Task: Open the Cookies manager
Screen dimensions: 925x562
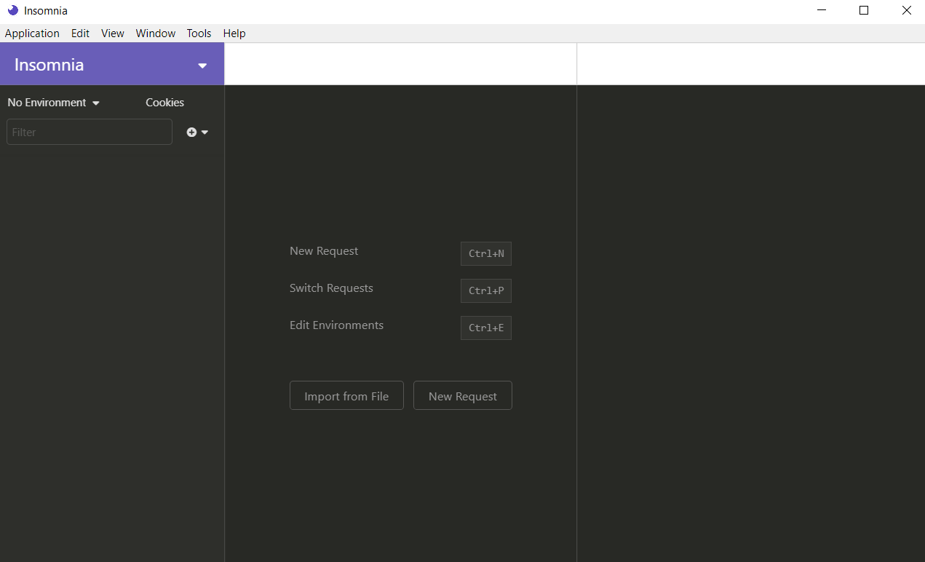Action: [164, 103]
